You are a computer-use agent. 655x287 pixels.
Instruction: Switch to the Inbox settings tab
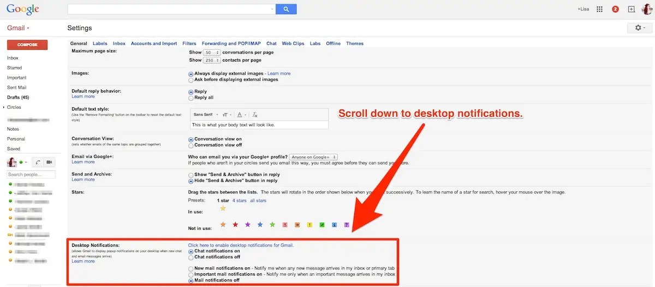pos(119,44)
